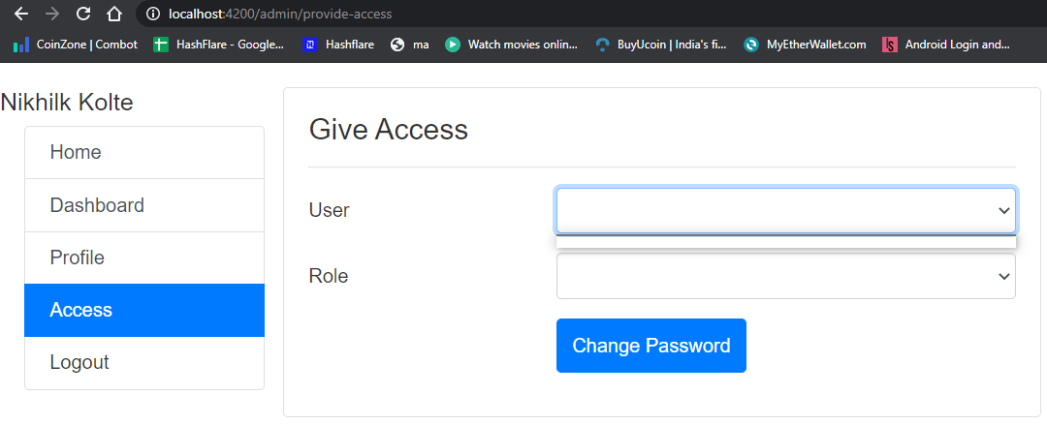Click the browser back arrow
1047x425 pixels.
point(21,15)
